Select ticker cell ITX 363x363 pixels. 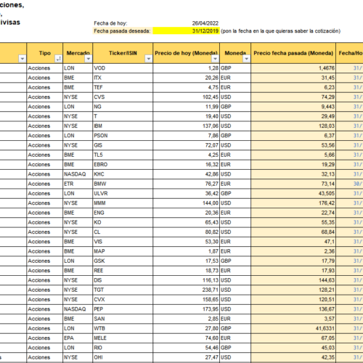(123, 78)
